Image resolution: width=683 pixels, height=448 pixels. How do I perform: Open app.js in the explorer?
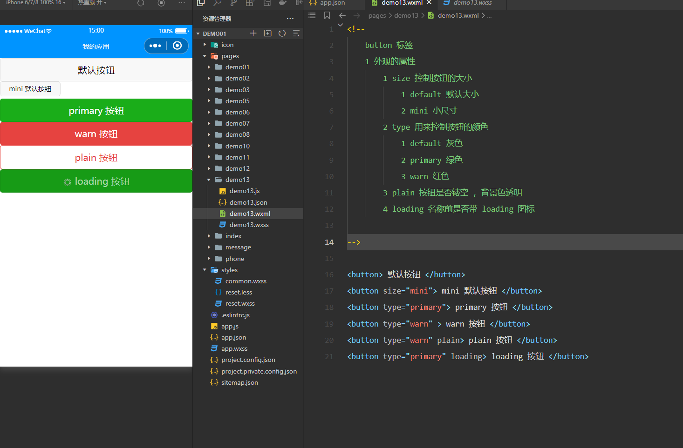[230, 326]
